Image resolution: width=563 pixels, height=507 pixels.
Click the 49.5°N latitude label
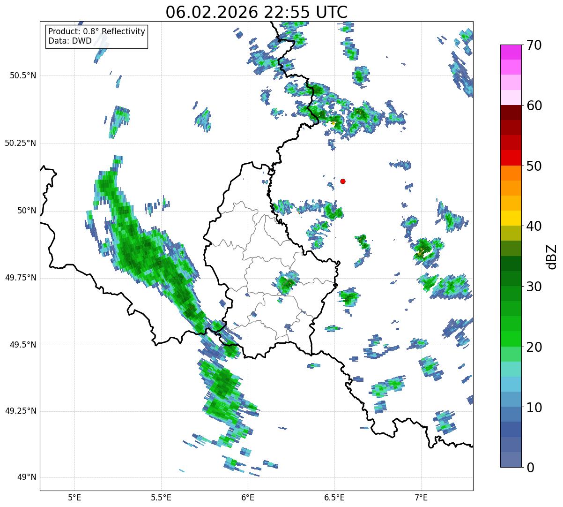tap(23, 345)
